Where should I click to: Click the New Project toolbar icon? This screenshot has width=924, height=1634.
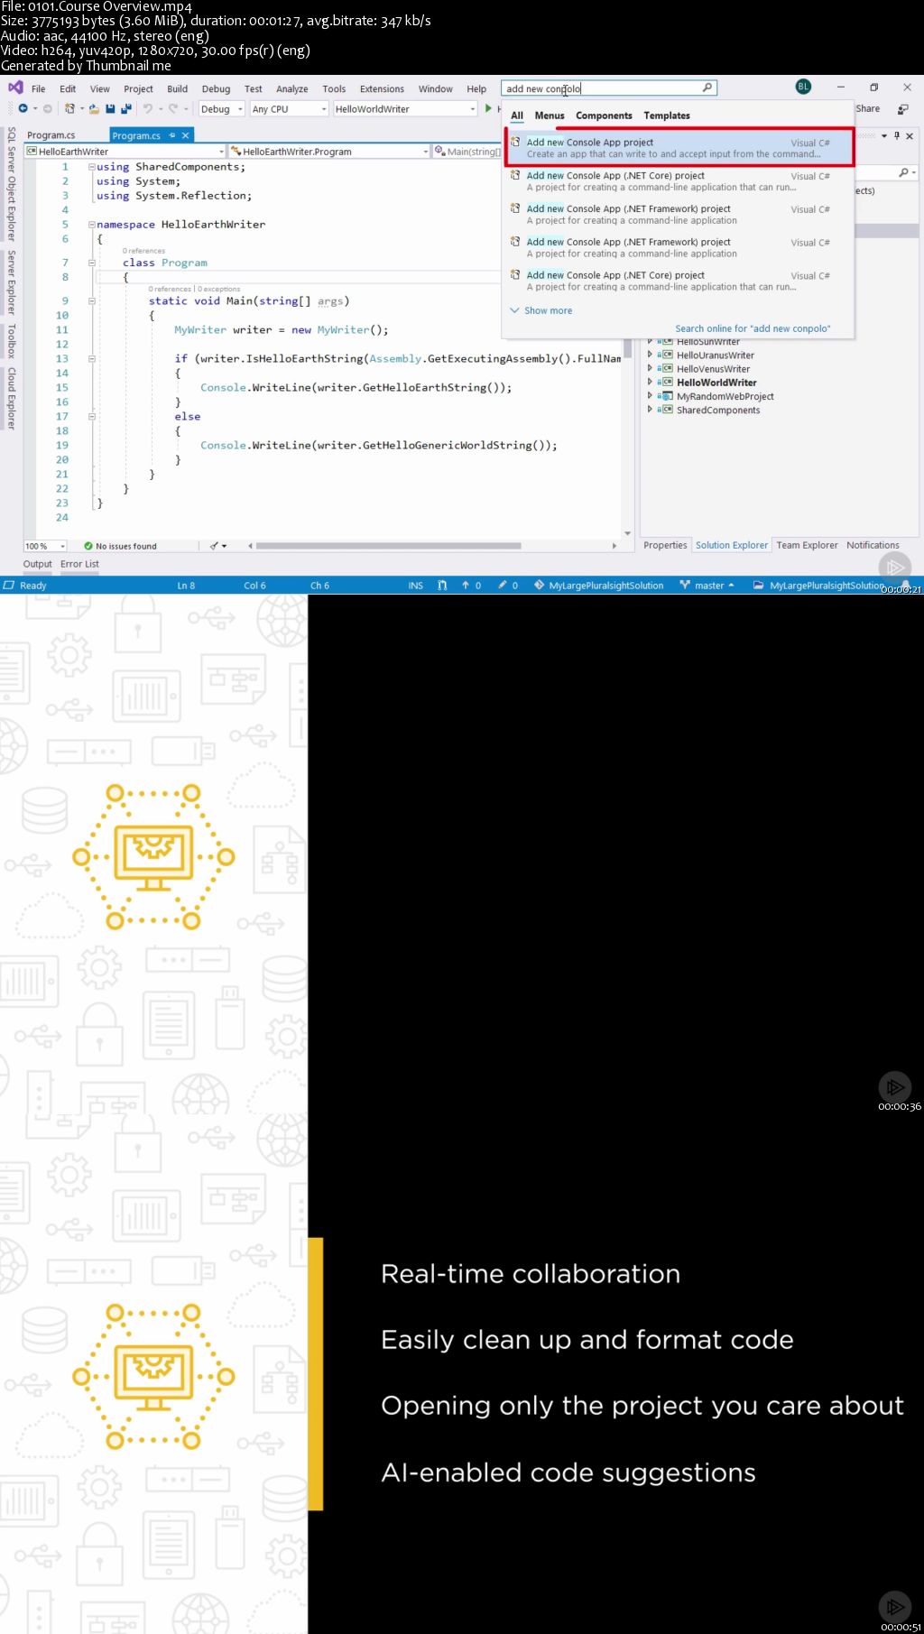pos(69,108)
